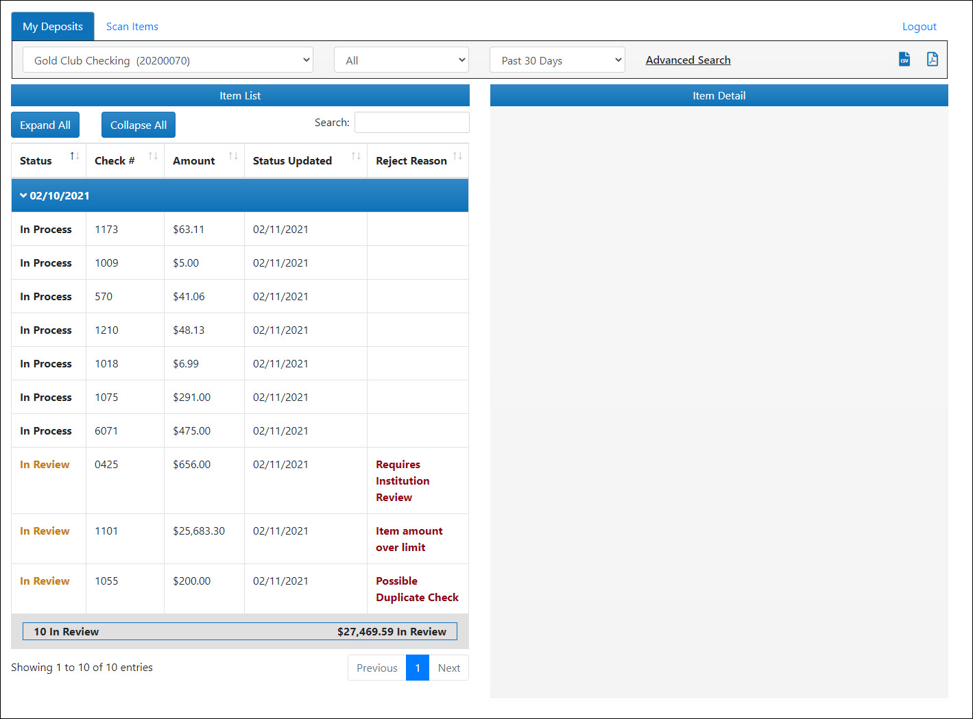Open the Advanced Search link
Screen dimensions: 973x719
[x=688, y=60]
